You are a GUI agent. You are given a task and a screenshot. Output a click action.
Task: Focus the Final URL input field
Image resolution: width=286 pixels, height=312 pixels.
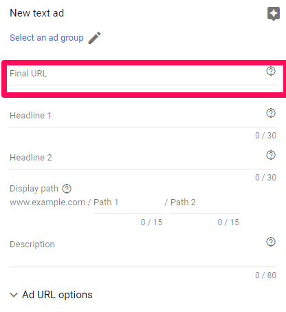pyautogui.click(x=137, y=76)
